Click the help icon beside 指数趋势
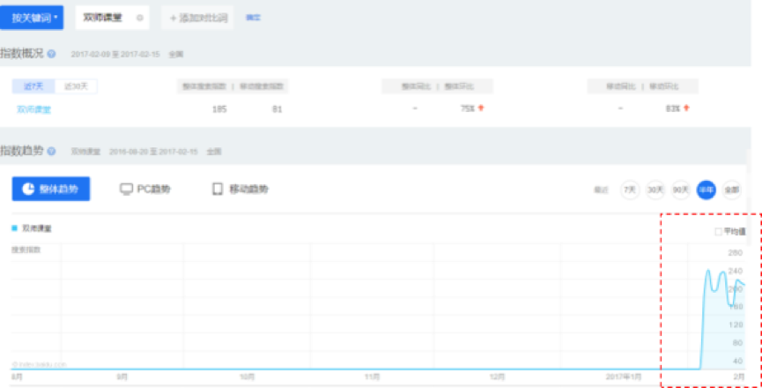Screen dimensions: 762x388 [52, 152]
